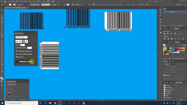Open Stroke panel Weight dropdown
This screenshot has height=105, width=187.
pyautogui.click(x=176, y=64)
